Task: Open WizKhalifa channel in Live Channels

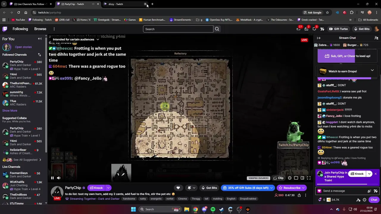Action: [22, 185]
